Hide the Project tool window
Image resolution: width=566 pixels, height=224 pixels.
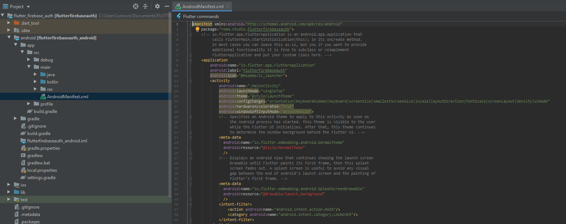tap(167, 6)
